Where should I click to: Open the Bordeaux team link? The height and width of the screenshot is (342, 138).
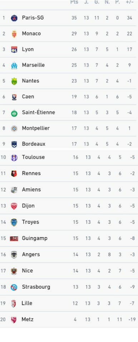pos(34,144)
